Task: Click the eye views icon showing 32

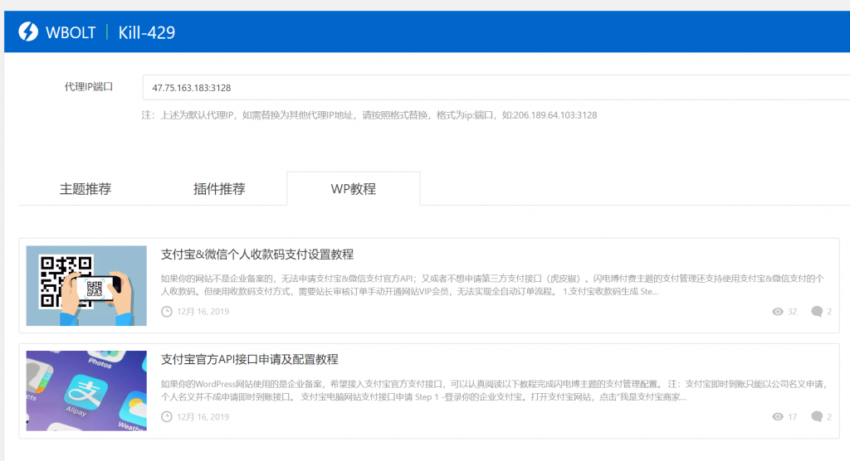Action: (778, 312)
